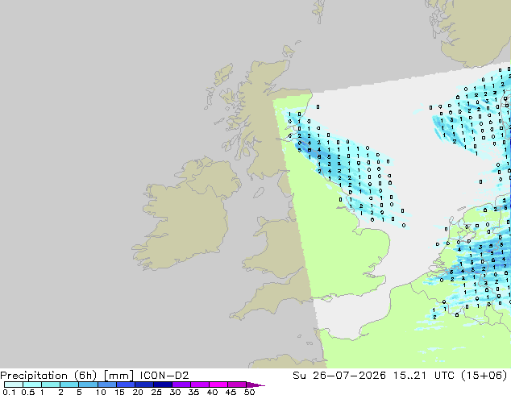Image resolution: width=511 pixels, height=395 pixels.
Task: Click the 30–35 mm purple legend swatch
Action: (181, 385)
